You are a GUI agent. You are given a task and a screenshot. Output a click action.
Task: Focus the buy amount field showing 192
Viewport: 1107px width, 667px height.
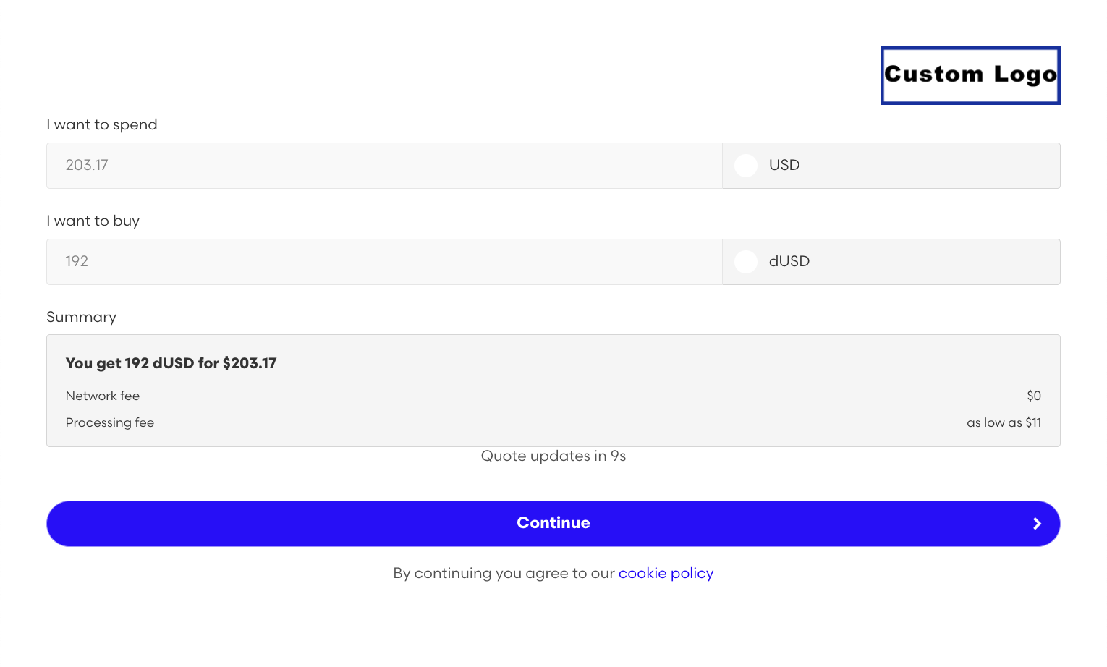pyautogui.click(x=383, y=262)
